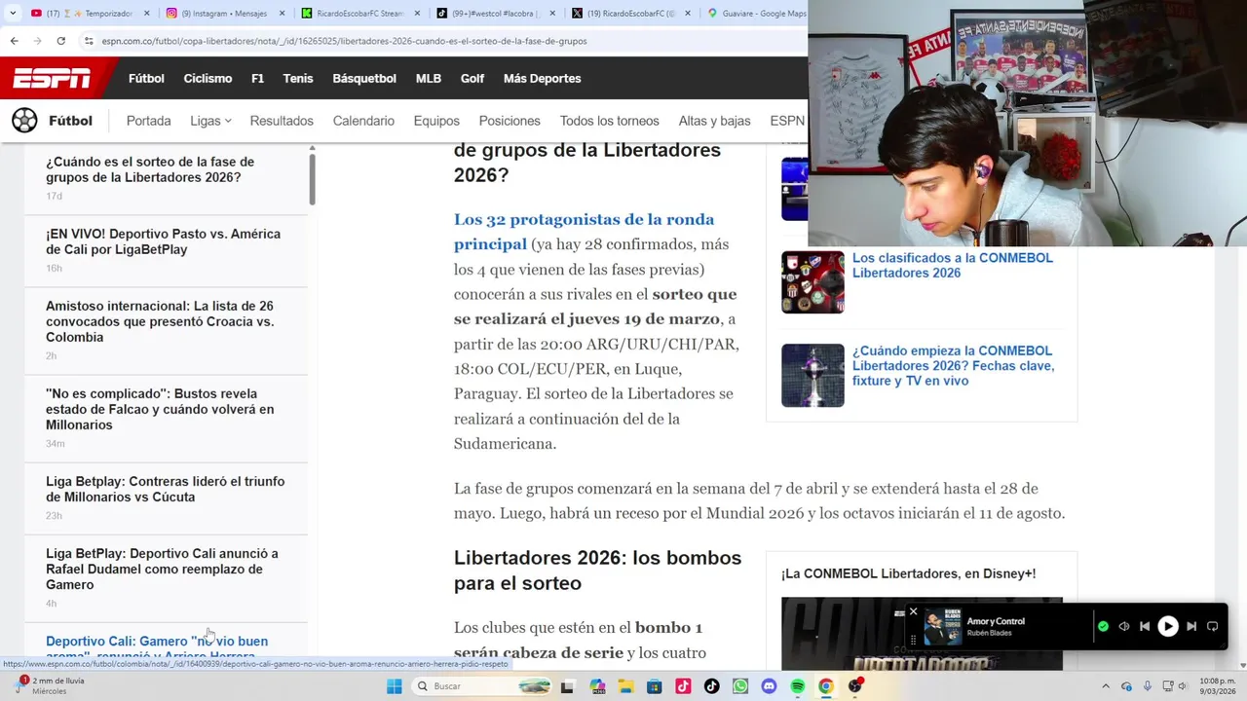Open Amistoso internacional Croacia vs. Colombia story
Screen dimensions: 1247x701
click(160, 321)
